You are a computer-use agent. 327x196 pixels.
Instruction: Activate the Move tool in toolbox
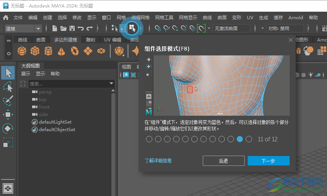[x=8, y=115]
